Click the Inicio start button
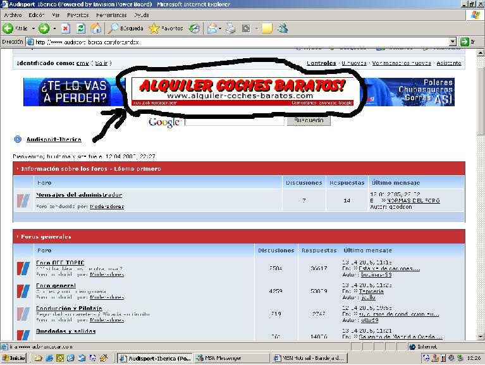 (14, 358)
